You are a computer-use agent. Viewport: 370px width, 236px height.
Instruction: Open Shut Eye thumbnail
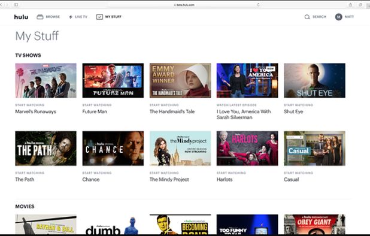coord(314,80)
